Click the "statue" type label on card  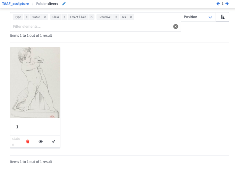(x=16, y=142)
